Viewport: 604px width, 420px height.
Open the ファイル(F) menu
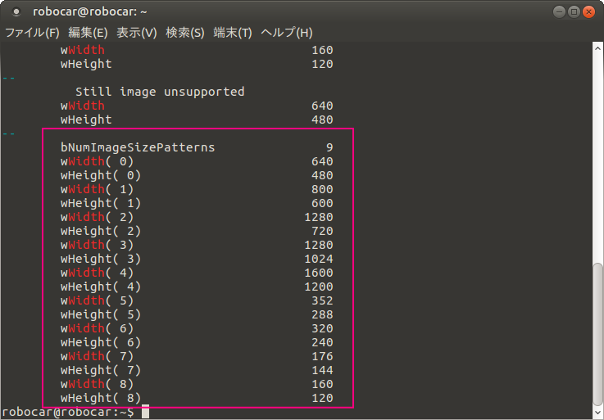(32, 33)
